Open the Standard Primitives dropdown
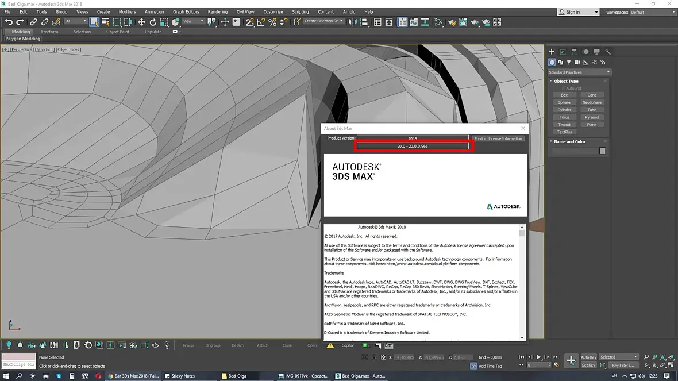This screenshot has height=381, width=678. tap(579, 72)
